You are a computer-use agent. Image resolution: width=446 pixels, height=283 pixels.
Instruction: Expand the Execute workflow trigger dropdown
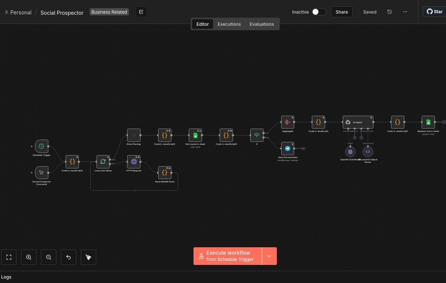[x=269, y=256]
